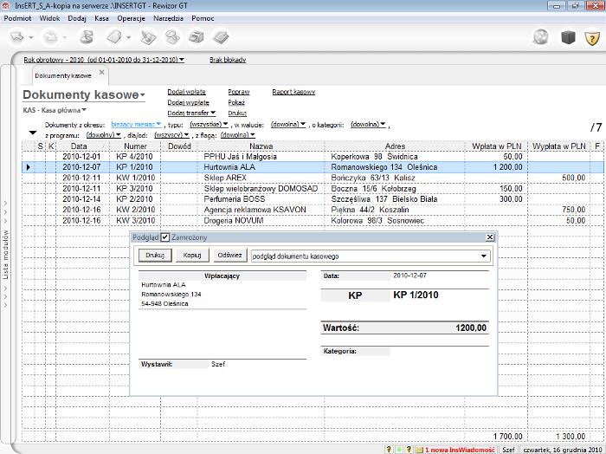Open the typu (wszystkie) filter dropdown
The image size is (606, 454).
[x=209, y=124]
